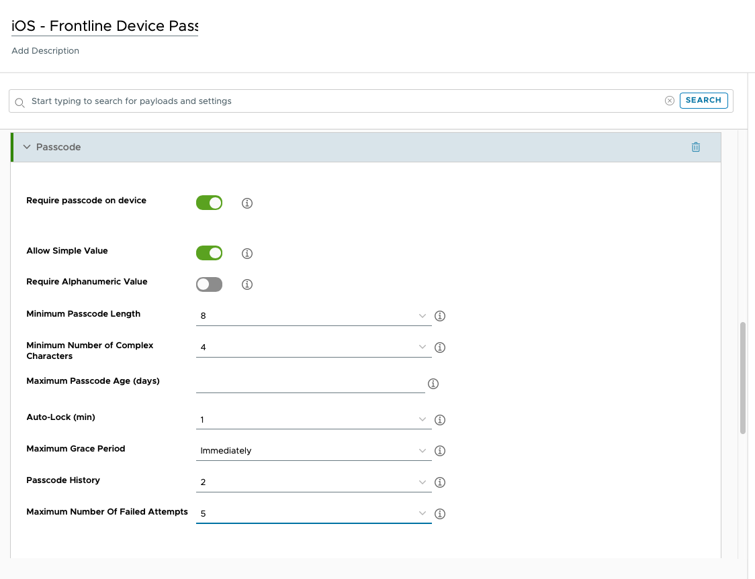Show info for Auto-Lock setting
Viewport: 755px width, 579px height.
click(441, 420)
